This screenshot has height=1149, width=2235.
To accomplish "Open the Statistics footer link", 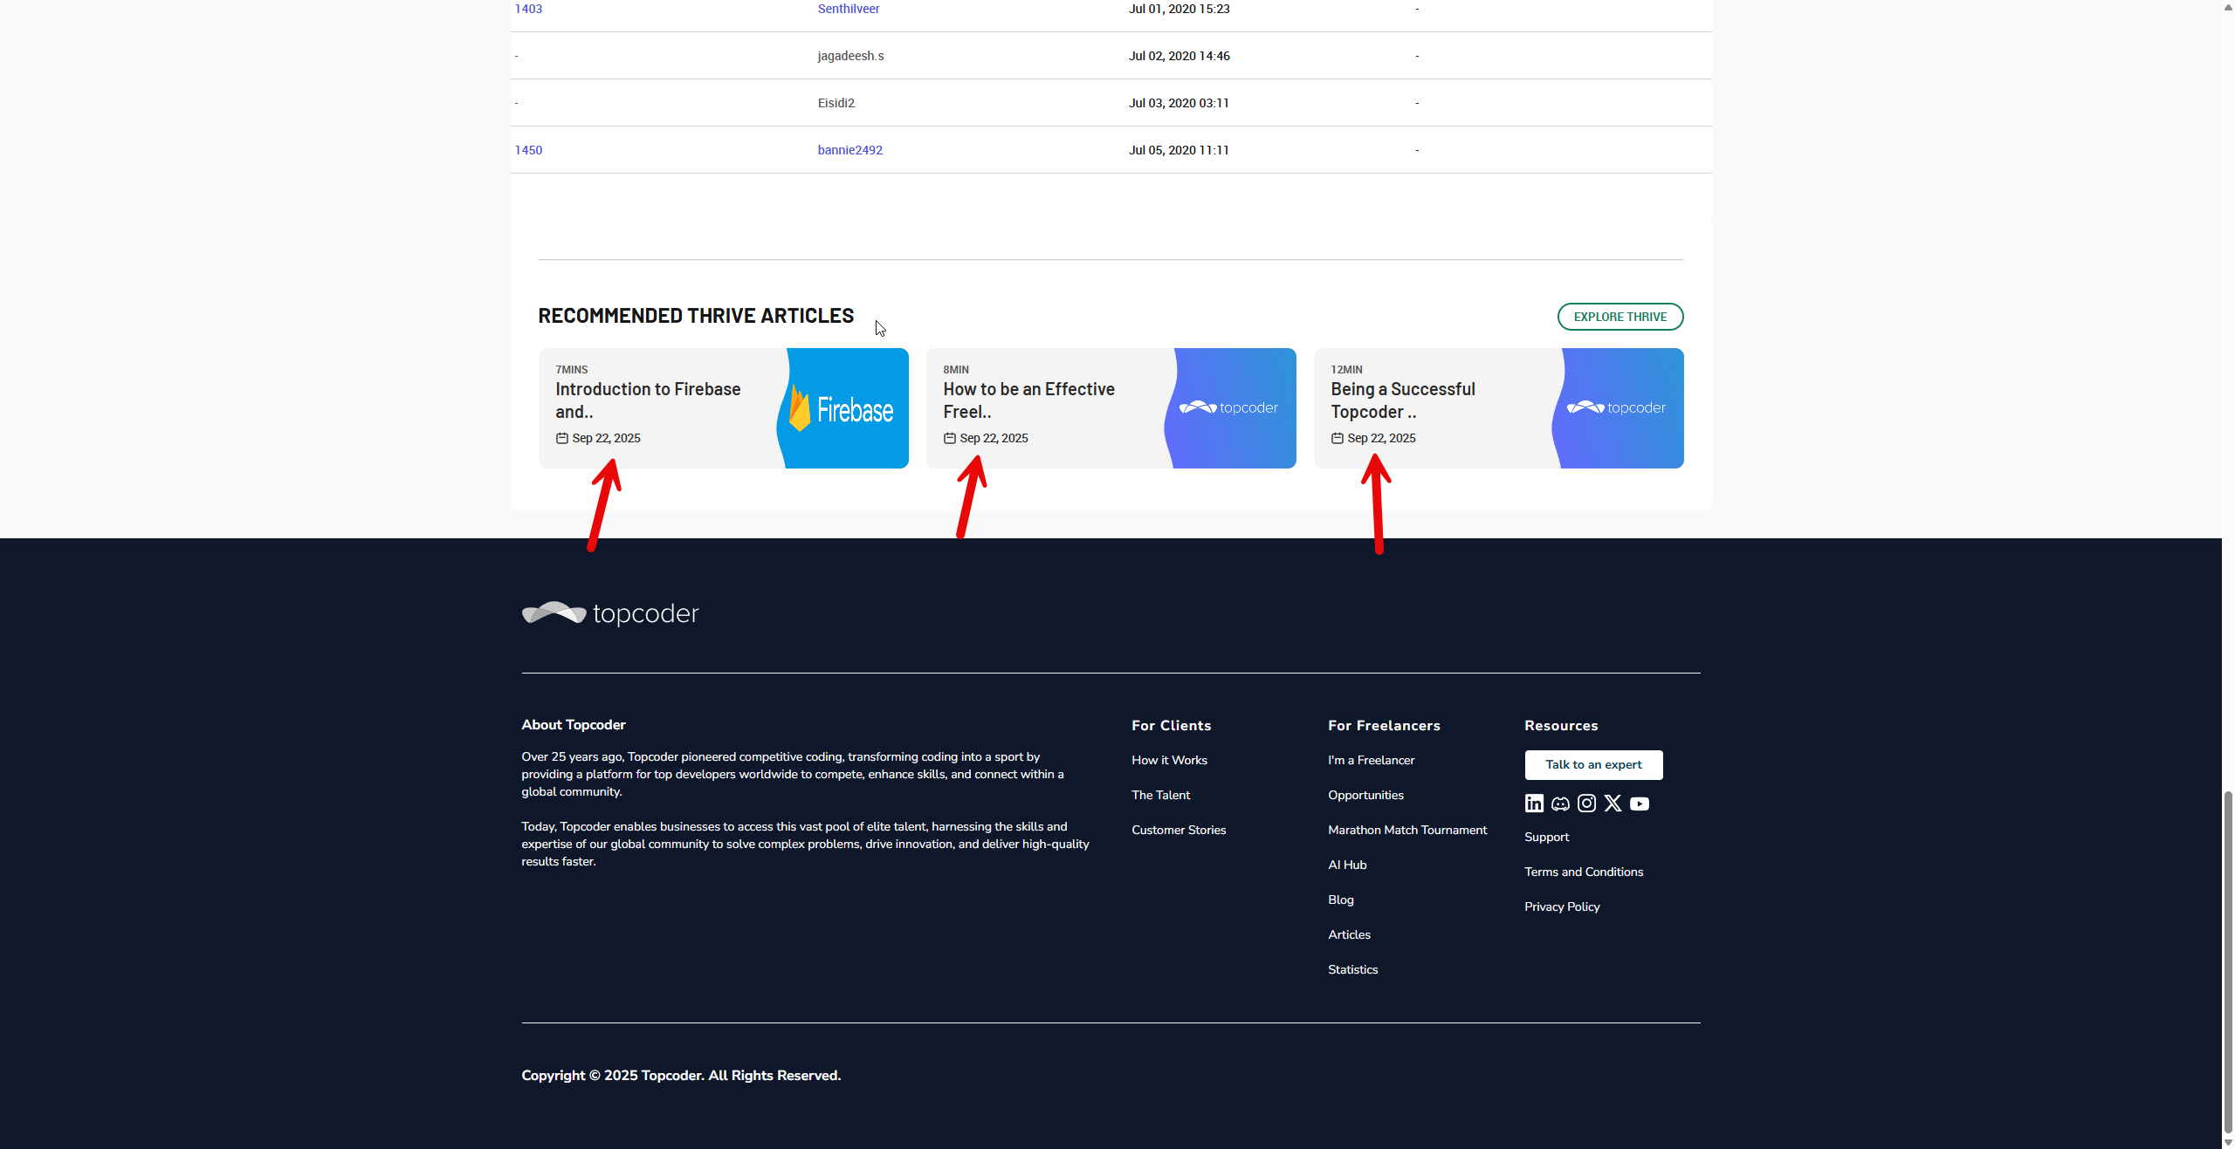I will (x=1352, y=969).
